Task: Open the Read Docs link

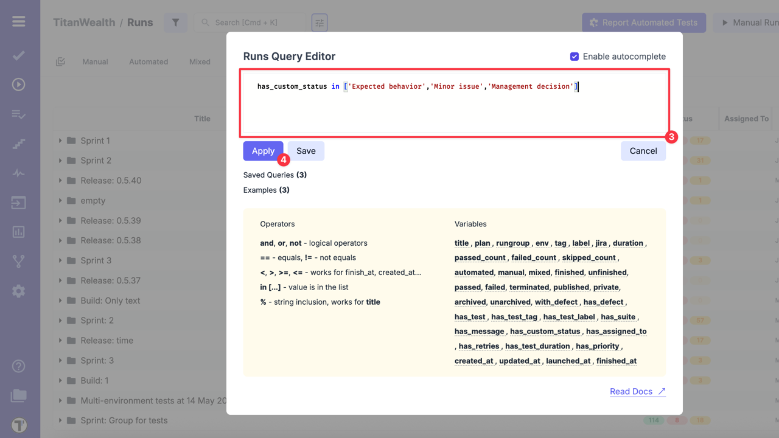Action: point(637,391)
